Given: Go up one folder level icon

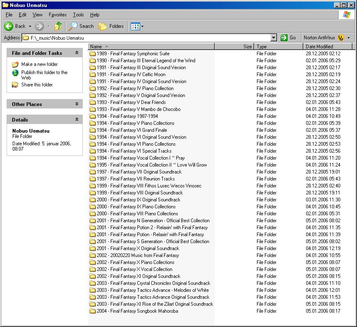Looking at the screenshot, I should point(58,26).
